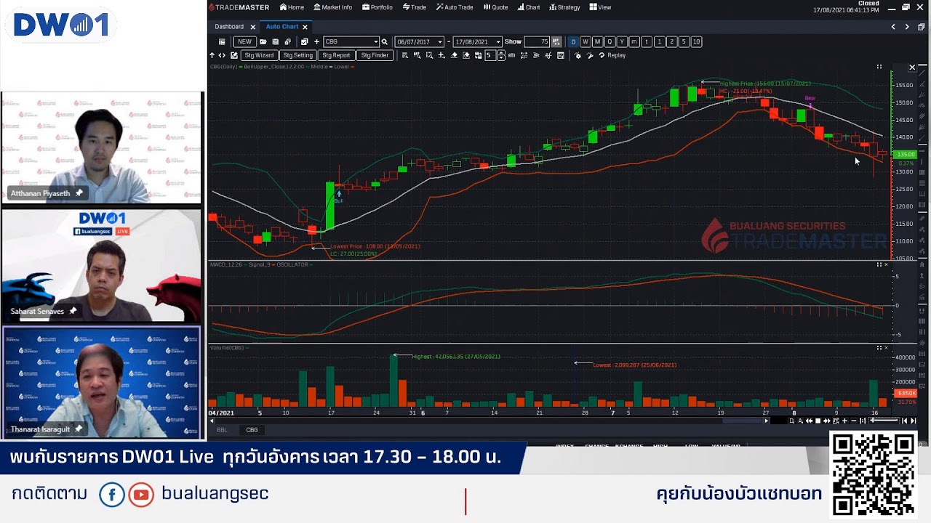Image resolution: width=931 pixels, height=523 pixels.
Task: Open Stg.Finder
Action: click(375, 55)
